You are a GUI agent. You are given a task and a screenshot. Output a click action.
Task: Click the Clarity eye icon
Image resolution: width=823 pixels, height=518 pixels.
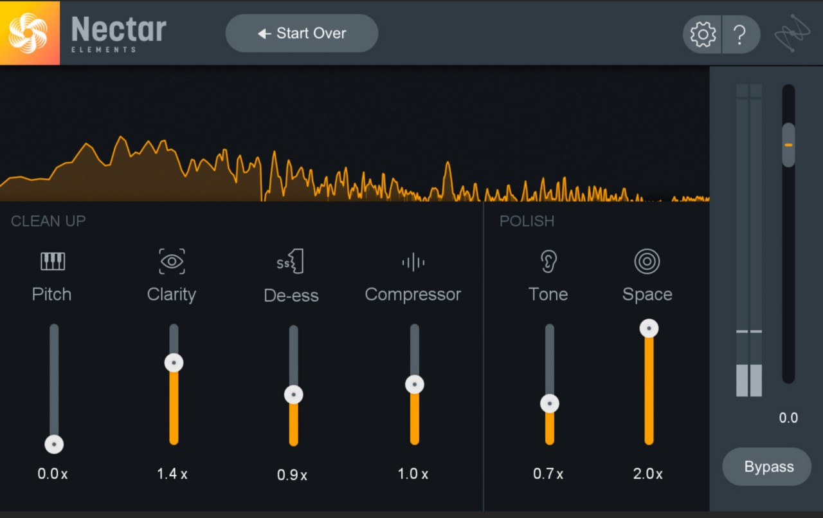tap(172, 261)
